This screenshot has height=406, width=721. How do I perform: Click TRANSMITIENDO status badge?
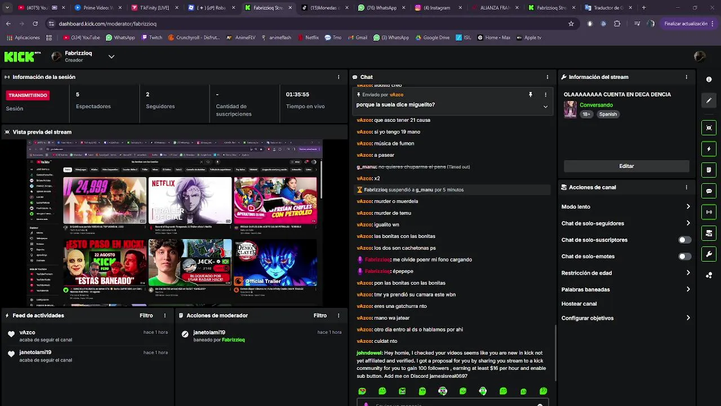[x=28, y=95]
